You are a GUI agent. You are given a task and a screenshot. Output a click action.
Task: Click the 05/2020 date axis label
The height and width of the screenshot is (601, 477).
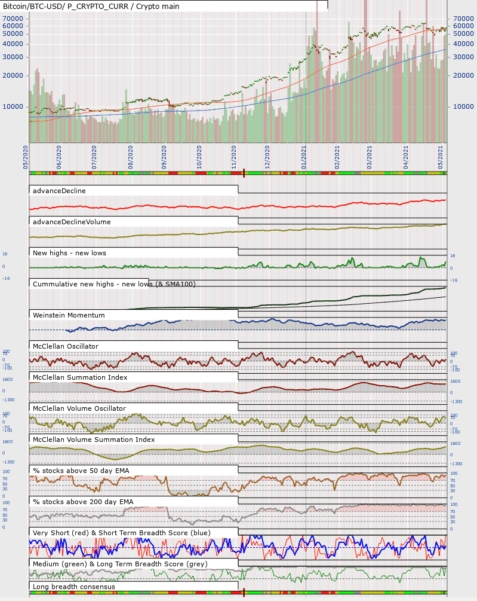(x=26, y=157)
